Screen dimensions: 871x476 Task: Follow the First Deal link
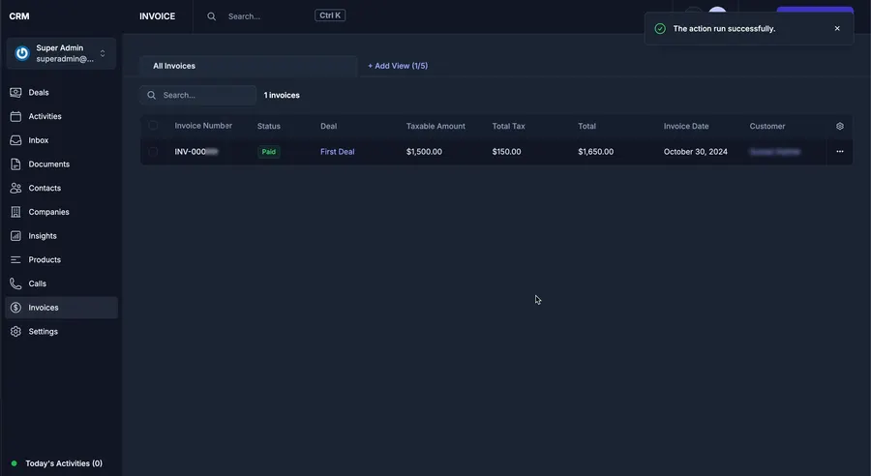[337, 152]
